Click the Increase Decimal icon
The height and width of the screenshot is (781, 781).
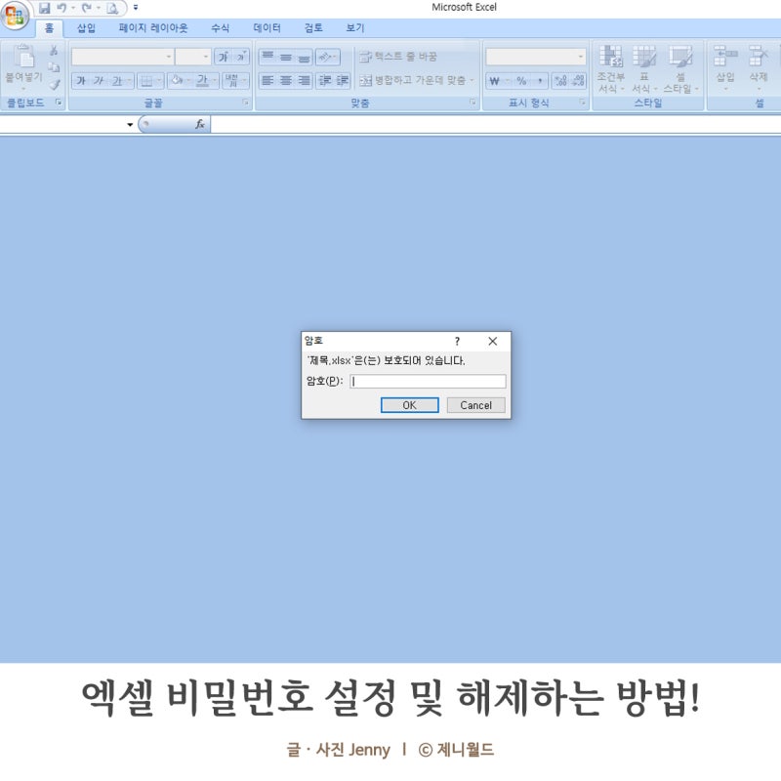(560, 80)
